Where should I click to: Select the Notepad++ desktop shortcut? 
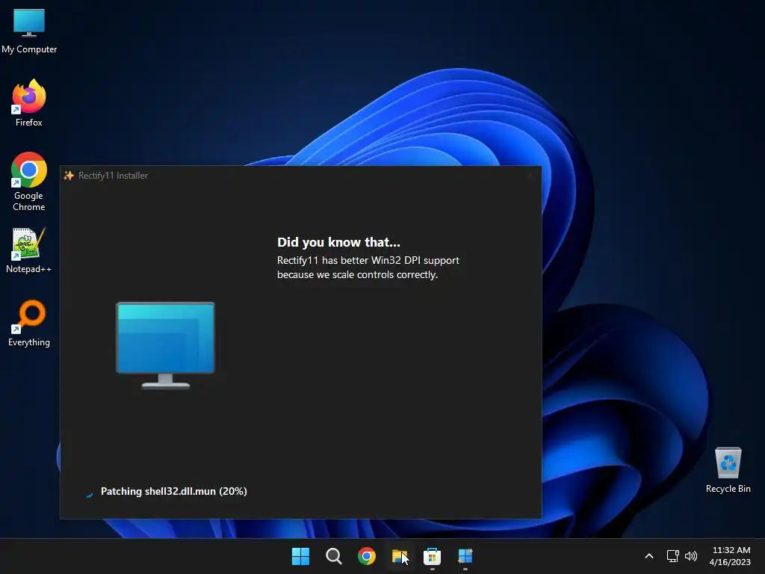point(29,250)
